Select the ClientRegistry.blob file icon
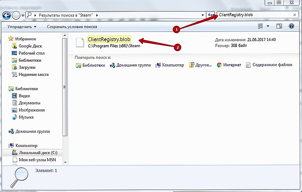 click(x=80, y=42)
